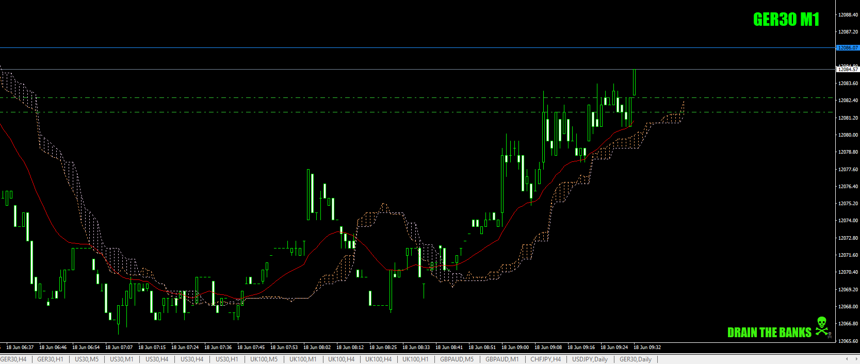
Task: Click the 12065.60 price axis label
Action: coord(848,341)
